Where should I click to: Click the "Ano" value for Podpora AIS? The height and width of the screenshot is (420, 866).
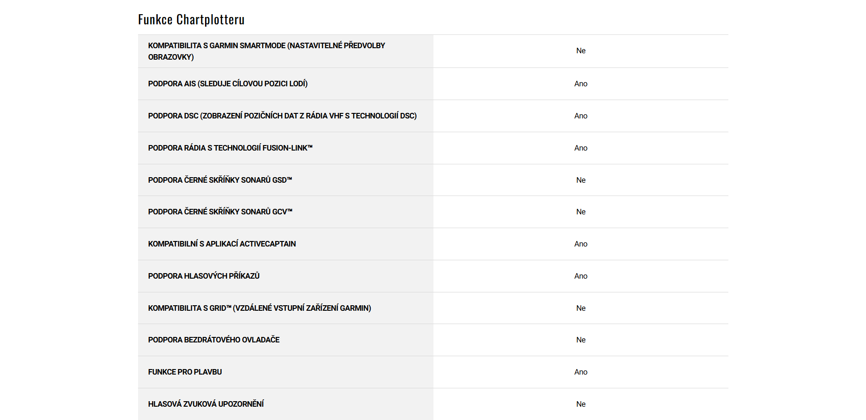(581, 84)
